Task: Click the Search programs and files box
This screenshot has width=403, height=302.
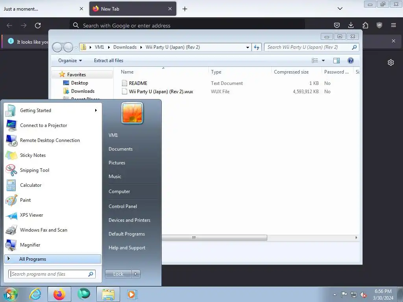Action: point(52,274)
